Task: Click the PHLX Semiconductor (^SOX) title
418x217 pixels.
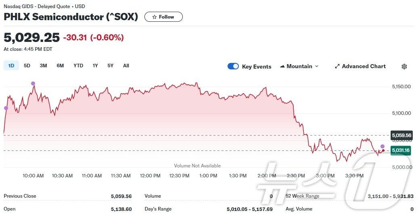Action: point(71,17)
